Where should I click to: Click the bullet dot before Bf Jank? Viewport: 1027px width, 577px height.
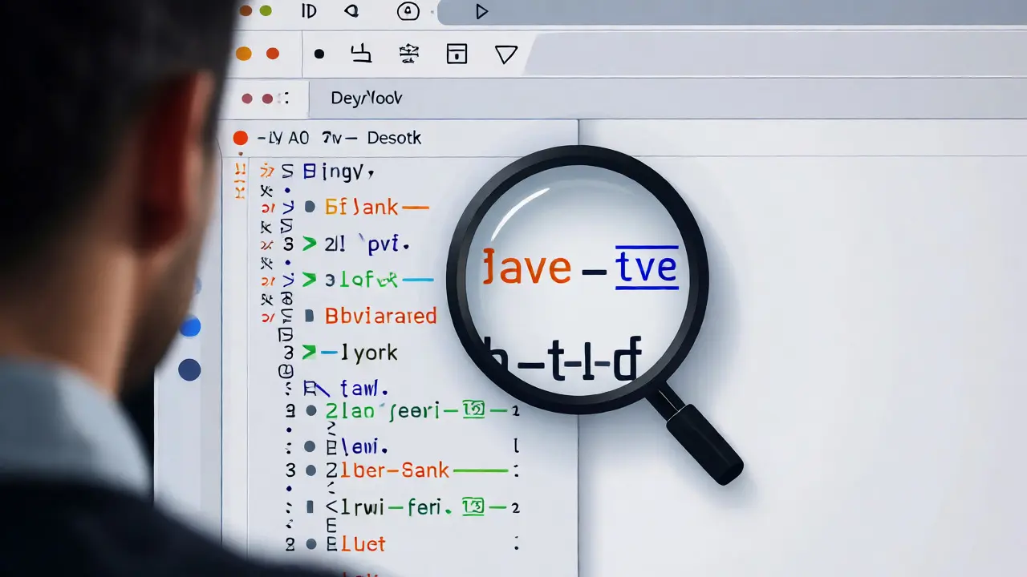pyautogui.click(x=310, y=208)
